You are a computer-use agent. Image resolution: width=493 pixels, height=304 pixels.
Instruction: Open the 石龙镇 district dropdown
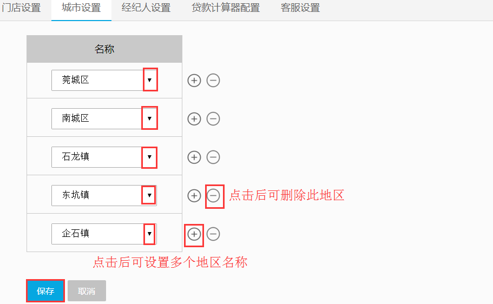click(149, 157)
